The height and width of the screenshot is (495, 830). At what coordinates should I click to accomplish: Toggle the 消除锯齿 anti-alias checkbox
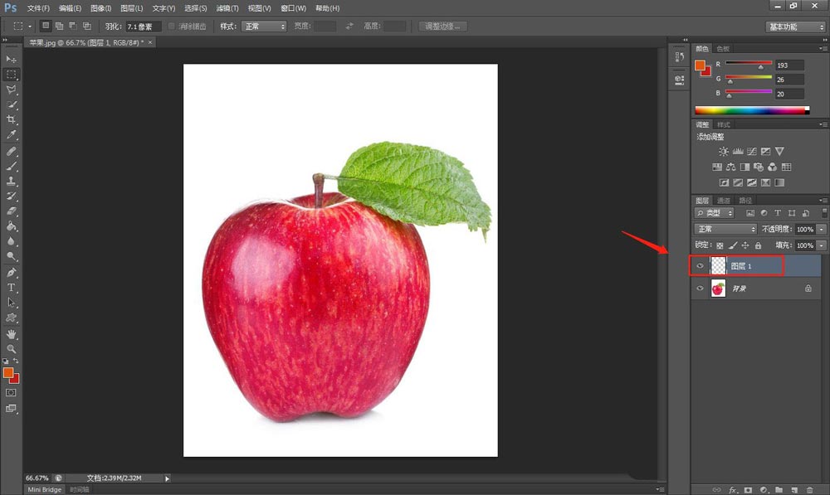click(171, 26)
